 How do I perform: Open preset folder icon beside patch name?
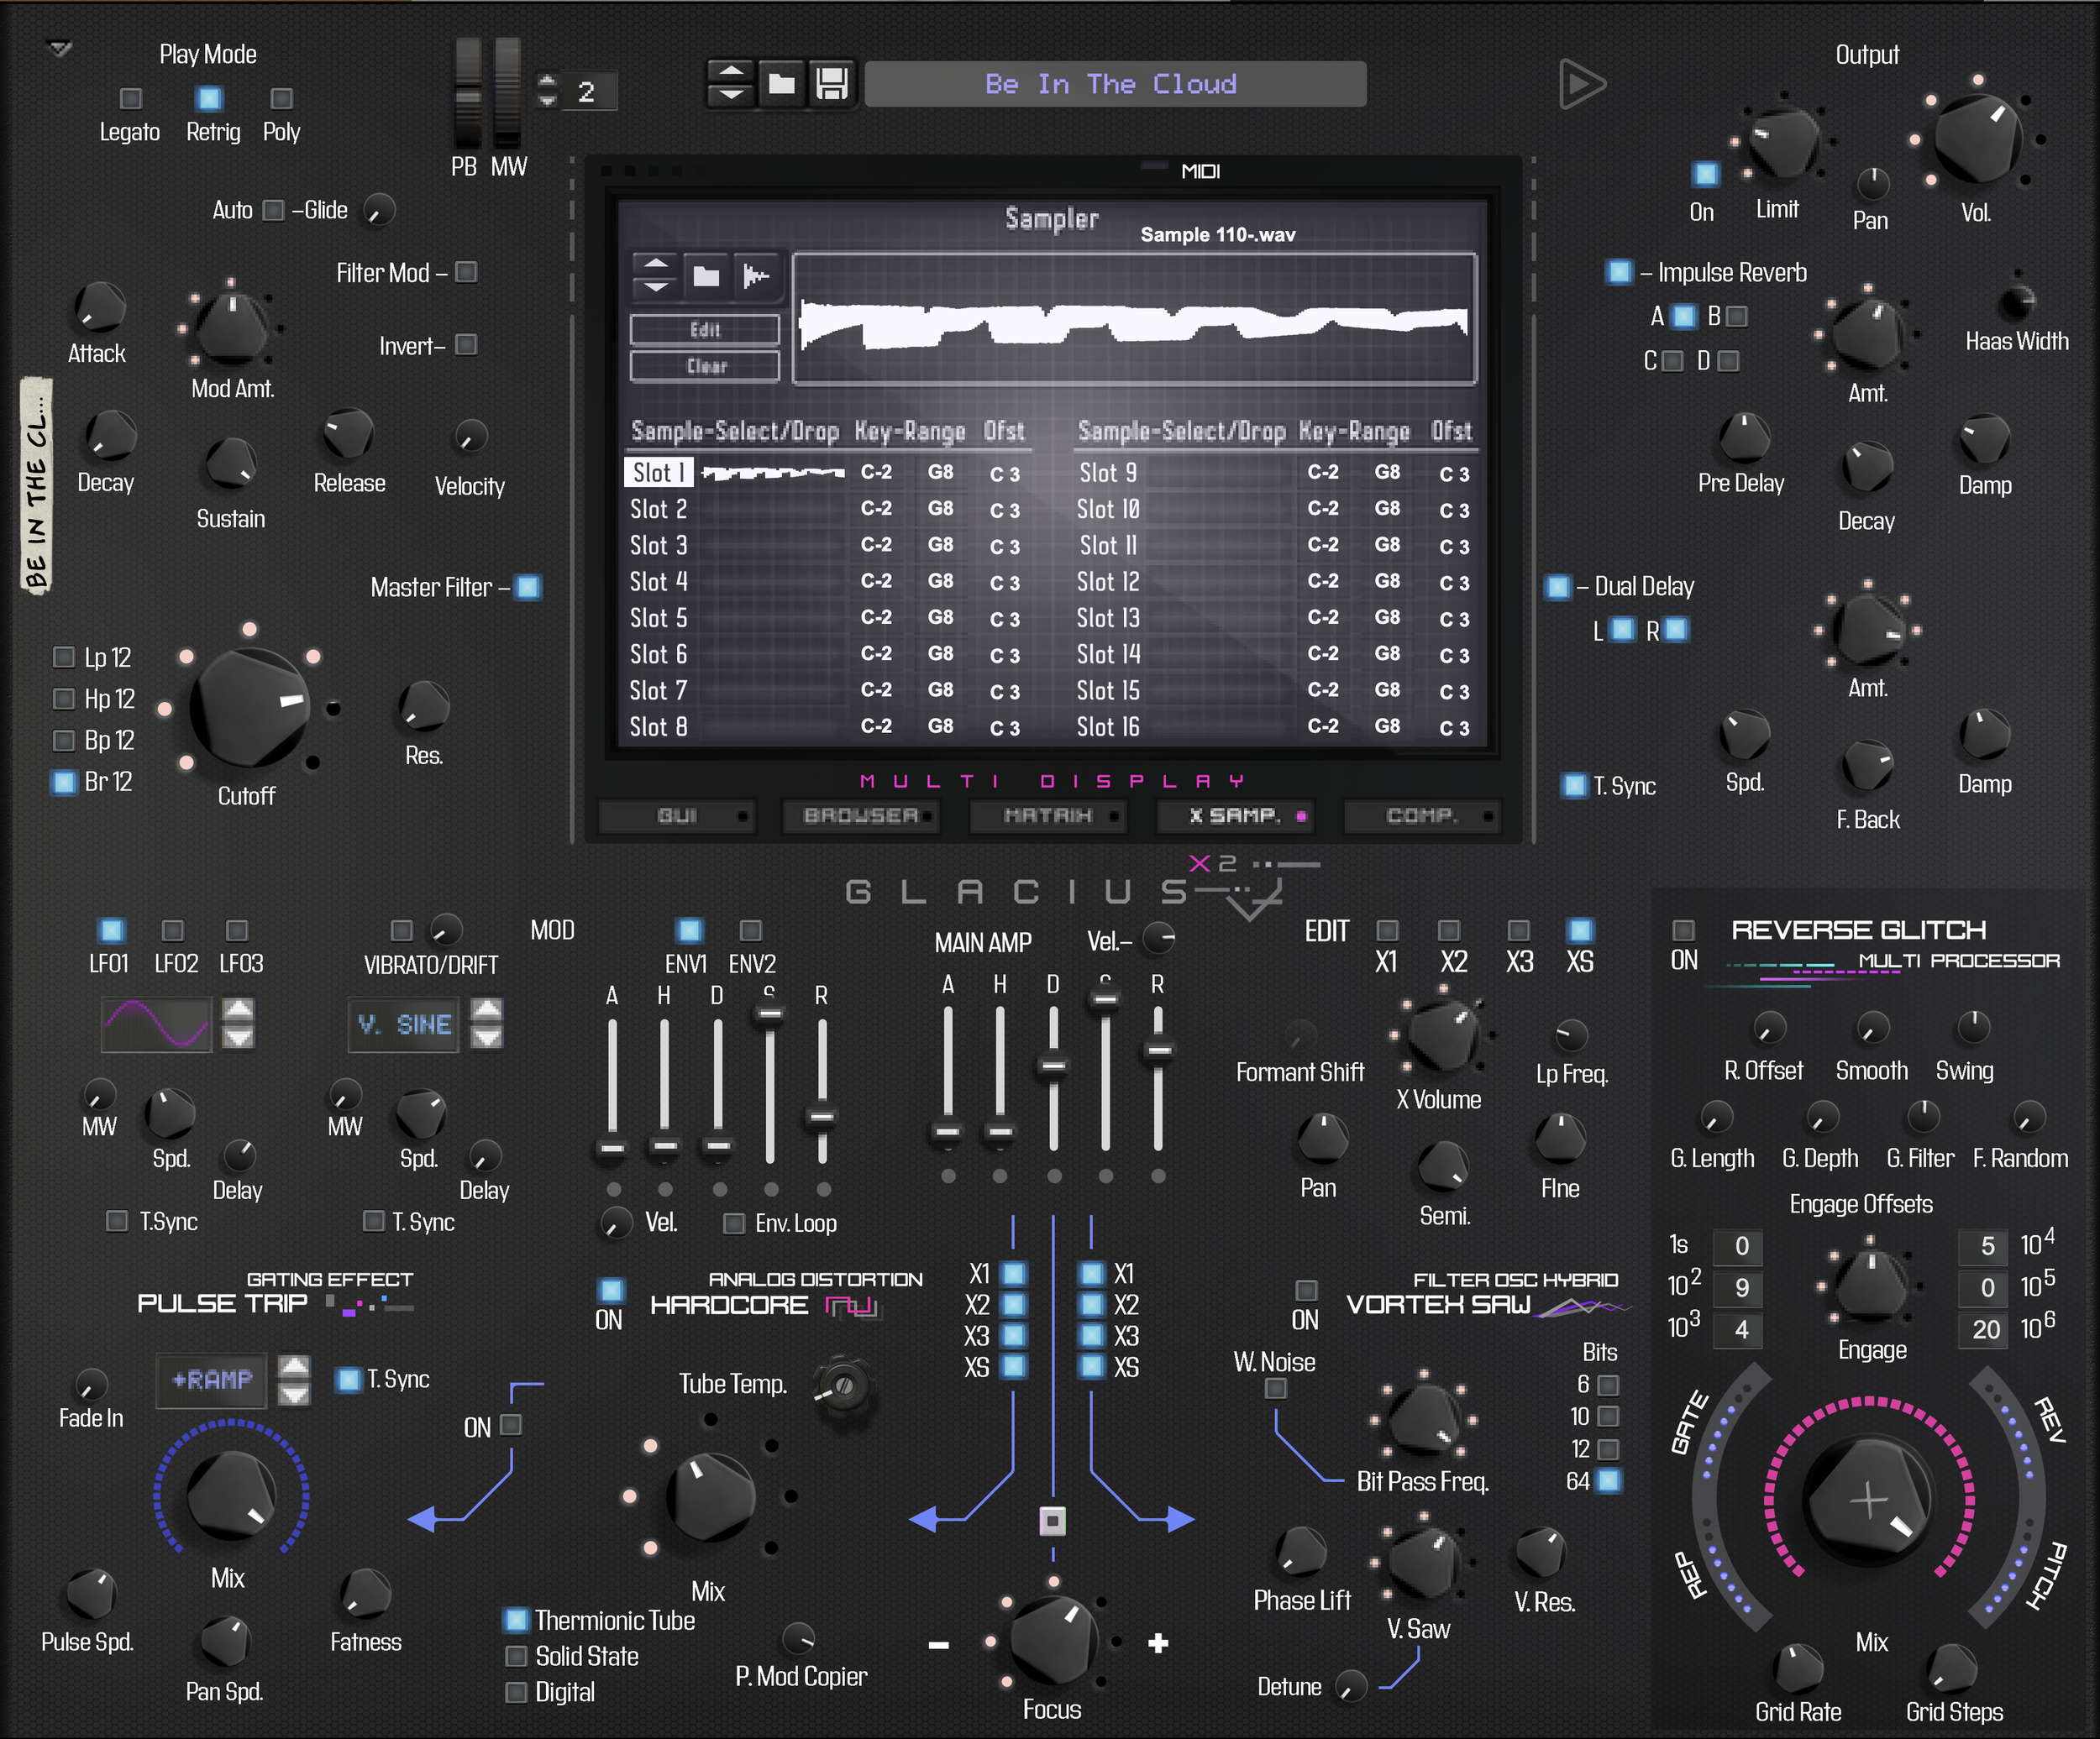[x=781, y=84]
